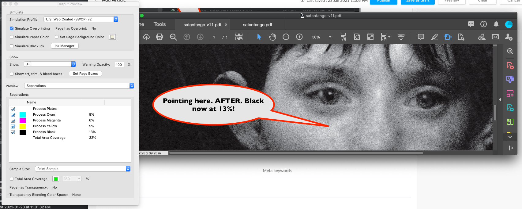522x209 pixels.
Task: Click the share link icon
Action: 482,37
